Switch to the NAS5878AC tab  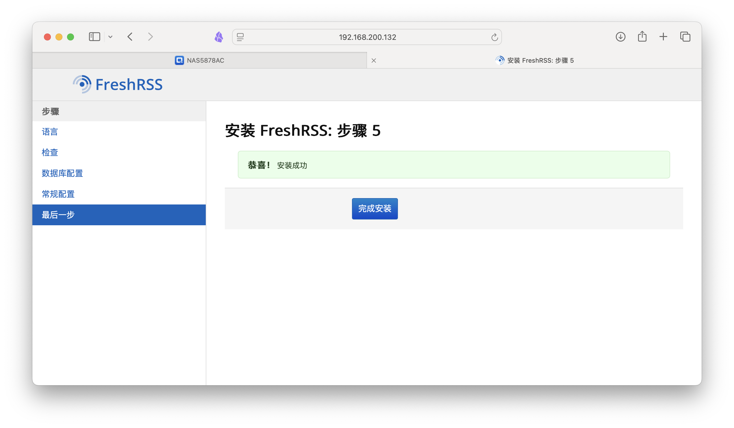[x=199, y=60]
